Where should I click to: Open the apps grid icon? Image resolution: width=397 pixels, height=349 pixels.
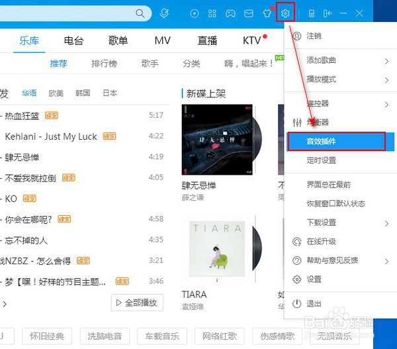pos(212,13)
